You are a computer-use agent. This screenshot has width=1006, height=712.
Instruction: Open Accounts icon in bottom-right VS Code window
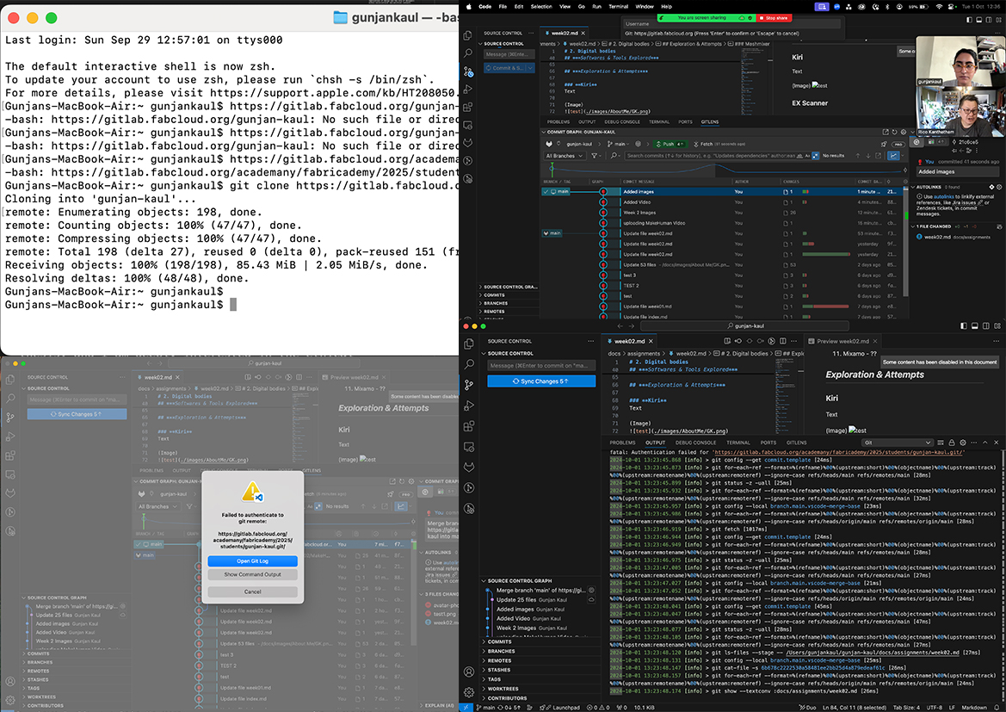click(469, 672)
